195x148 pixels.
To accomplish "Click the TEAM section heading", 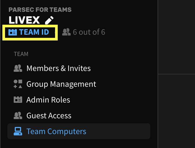I will 21,54.
